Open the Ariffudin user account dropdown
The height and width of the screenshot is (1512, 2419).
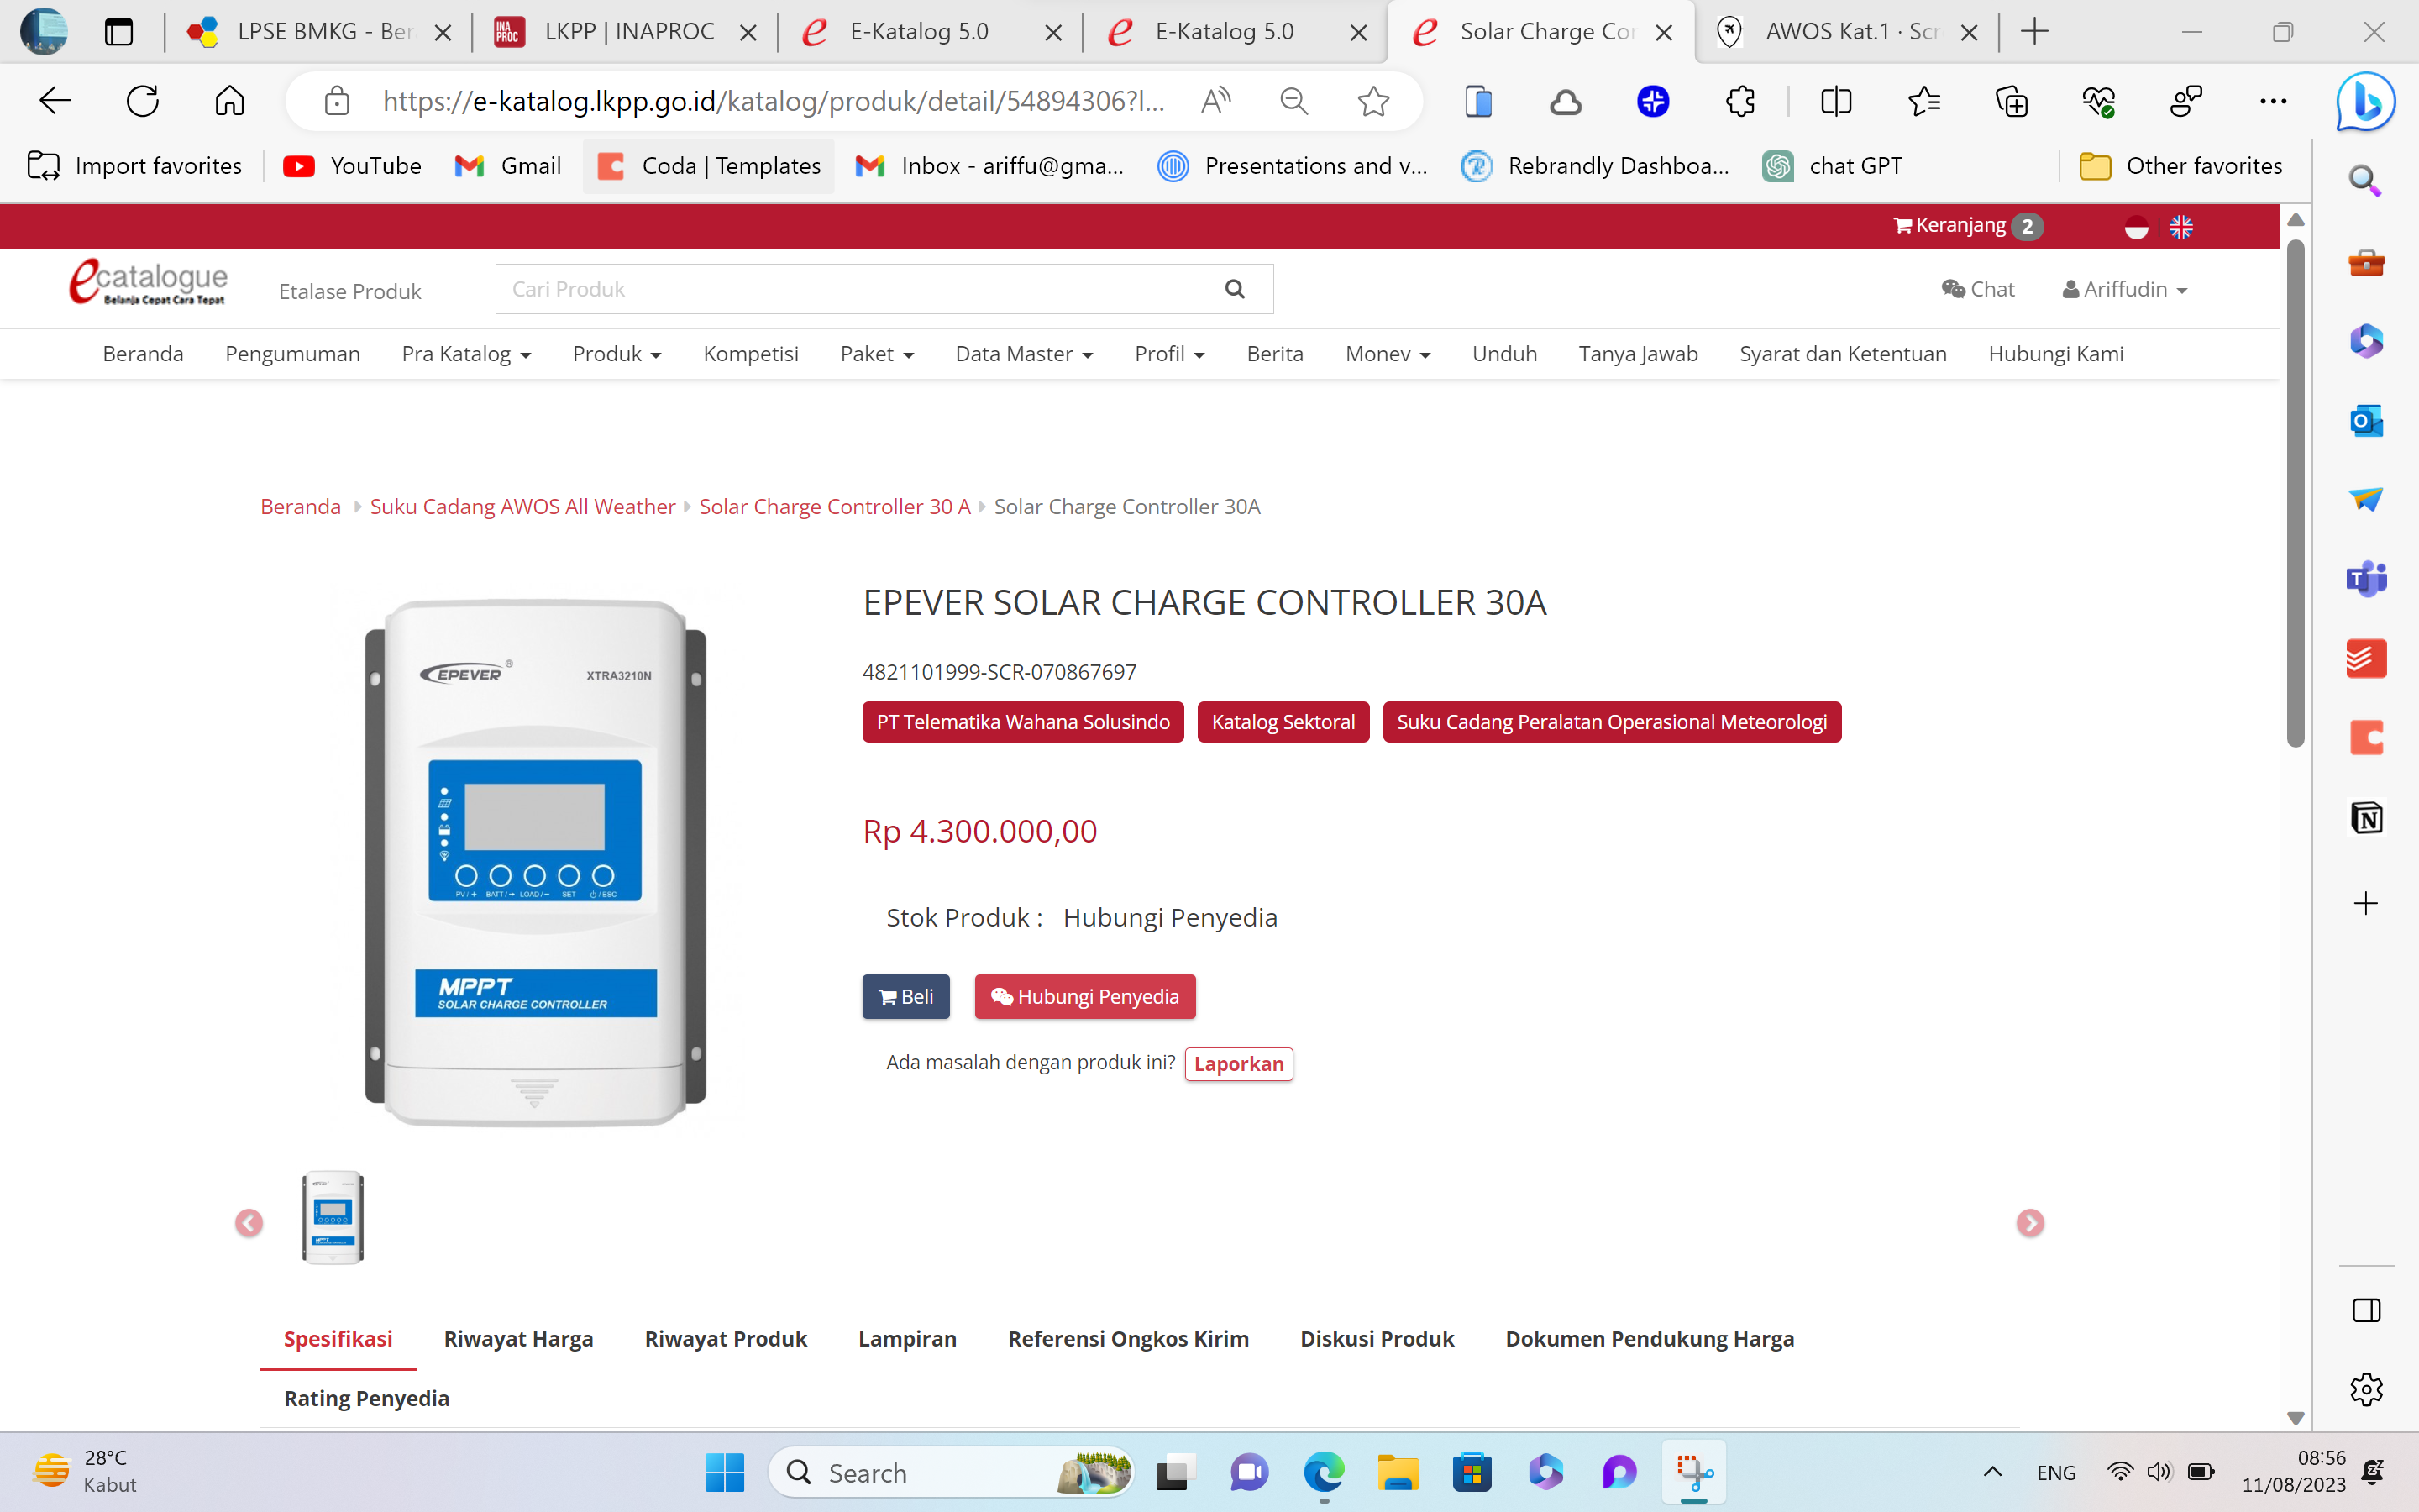click(2125, 289)
